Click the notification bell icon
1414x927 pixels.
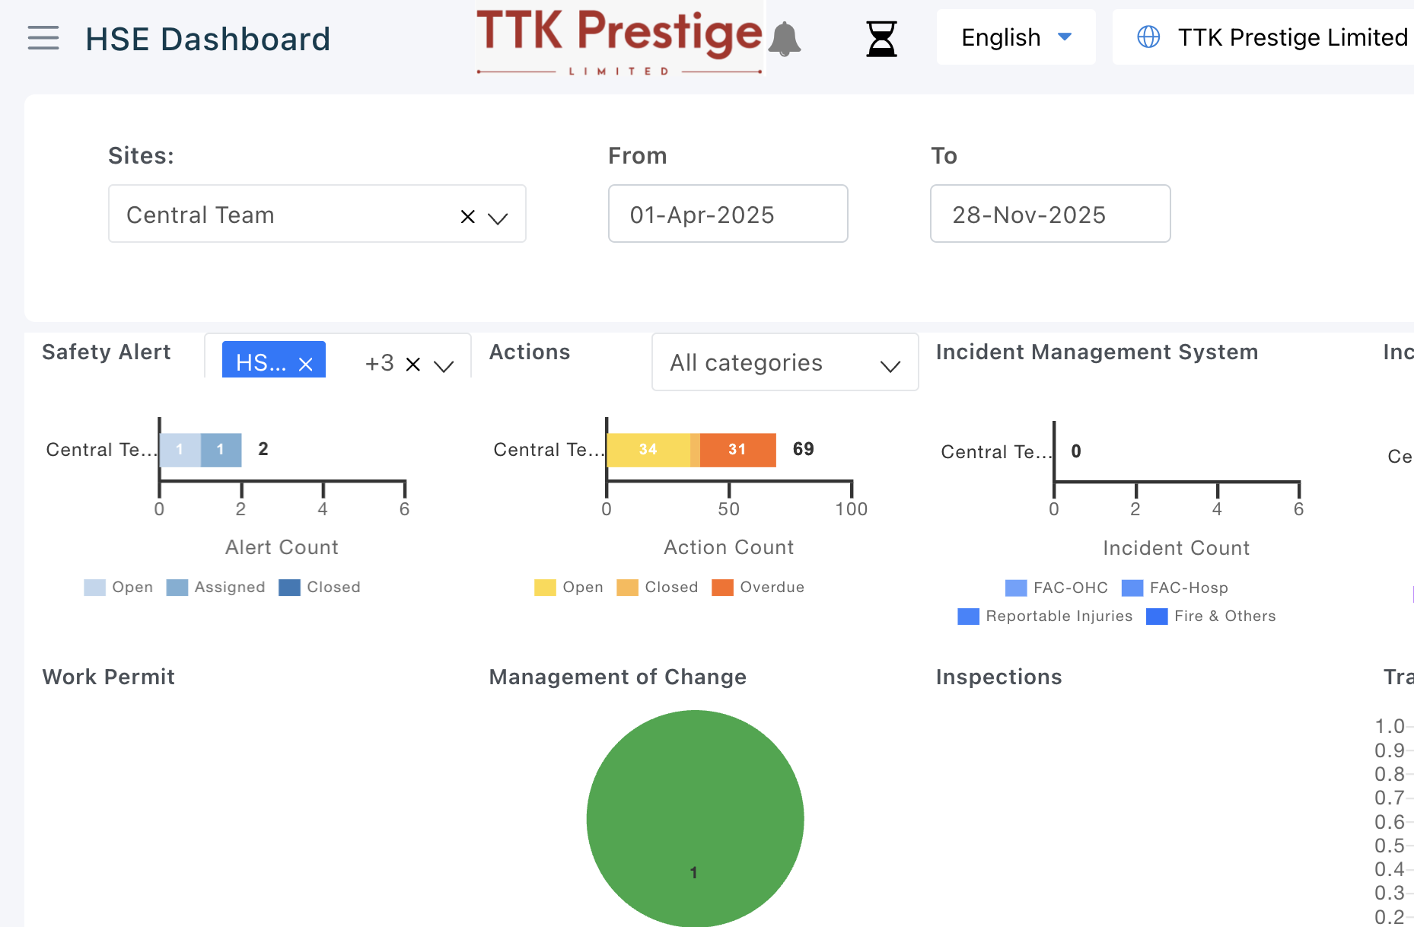784,39
